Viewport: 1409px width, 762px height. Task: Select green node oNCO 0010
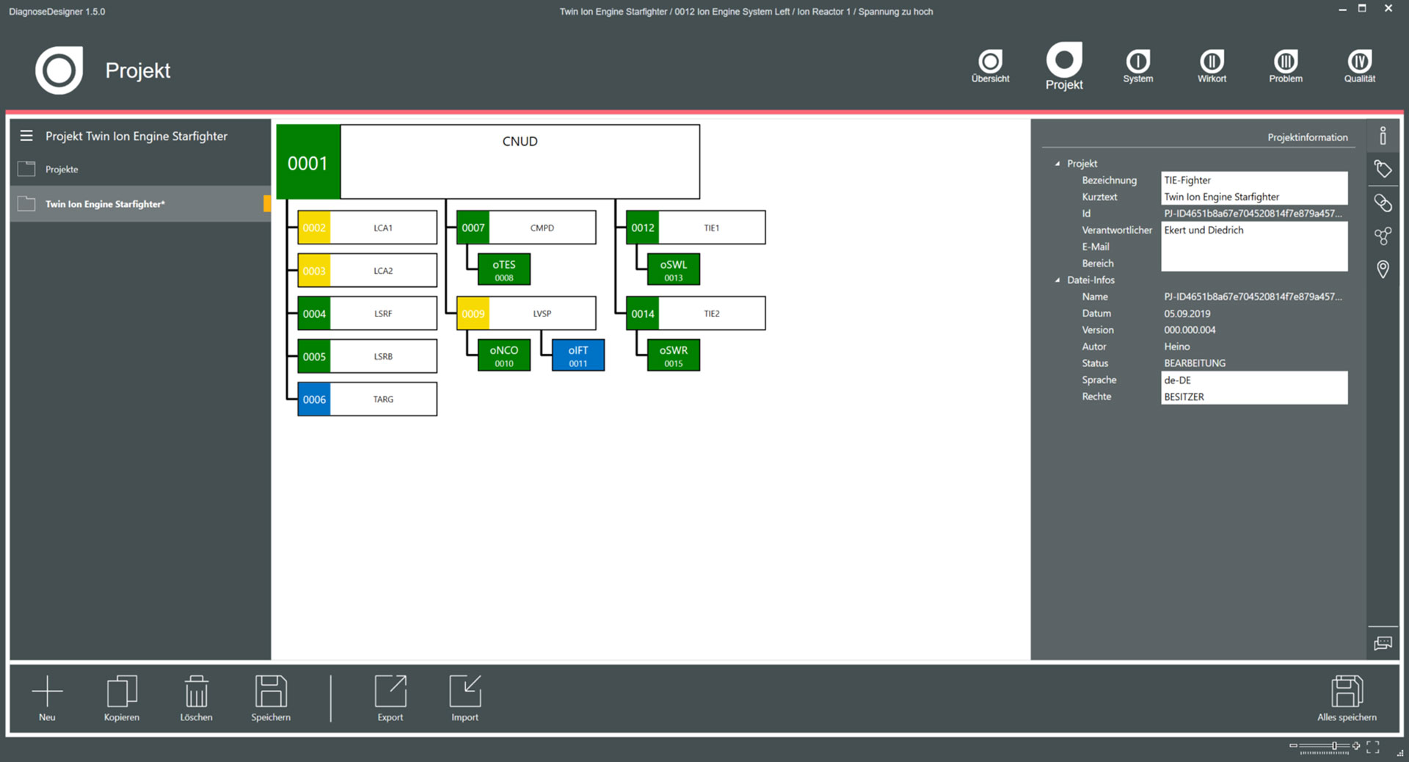pos(504,355)
